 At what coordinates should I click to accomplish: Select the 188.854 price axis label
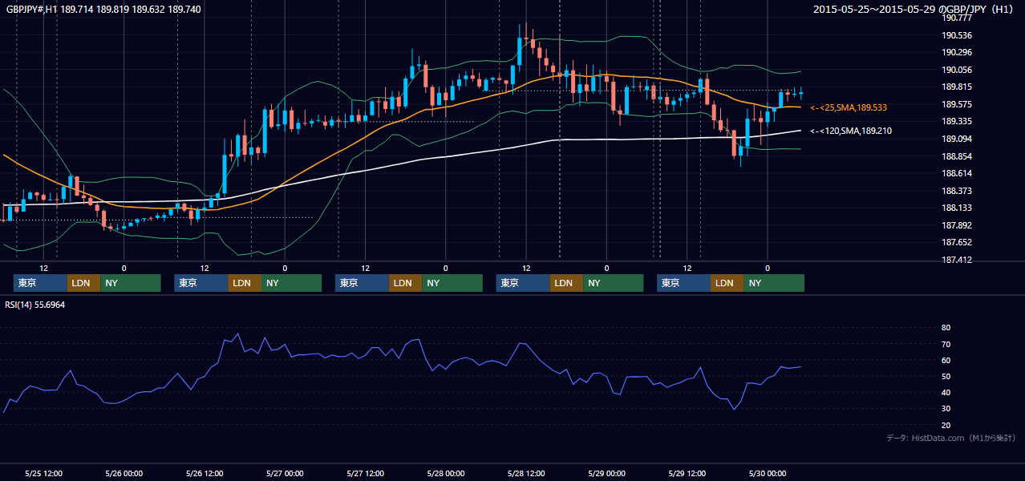pyautogui.click(x=957, y=156)
